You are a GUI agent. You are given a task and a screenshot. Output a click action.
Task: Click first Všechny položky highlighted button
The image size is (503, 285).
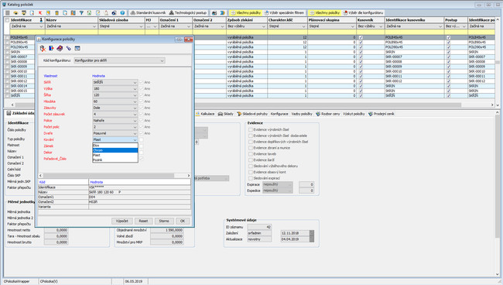point(246,13)
